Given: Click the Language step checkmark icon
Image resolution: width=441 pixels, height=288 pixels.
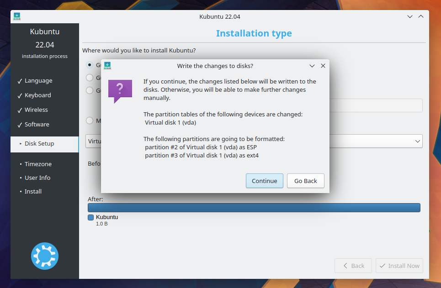Looking at the screenshot, I should coord(20,81).
